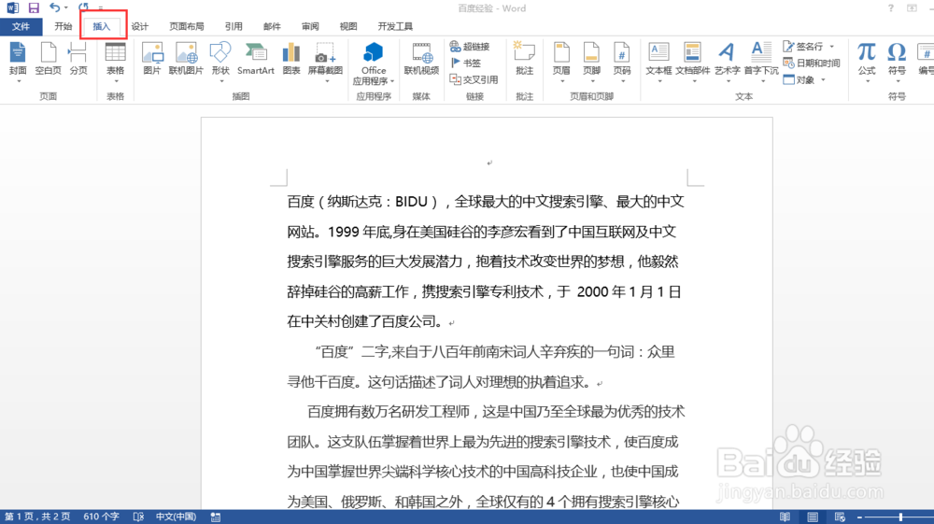Expand Equation (公式) dropdown arrow

pyautogui.click(x=867, y=81)
